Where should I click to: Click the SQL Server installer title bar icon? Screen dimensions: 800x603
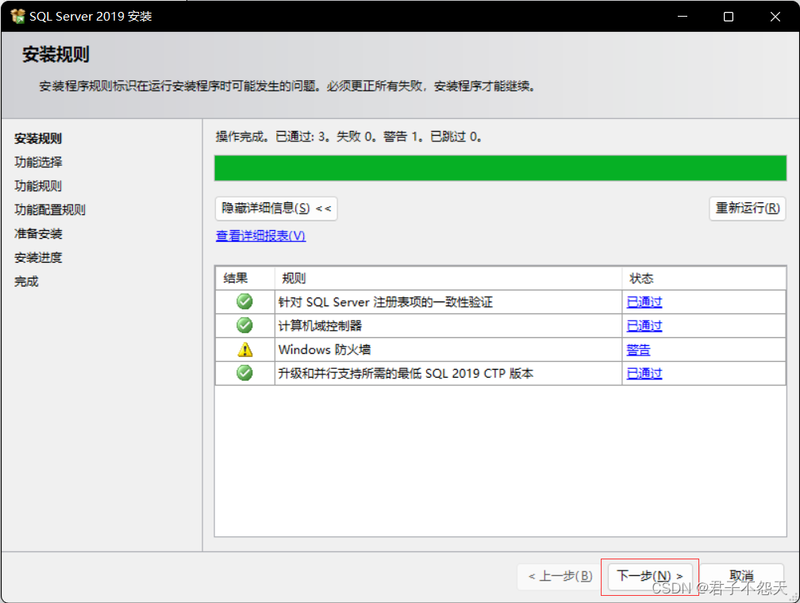17,17
